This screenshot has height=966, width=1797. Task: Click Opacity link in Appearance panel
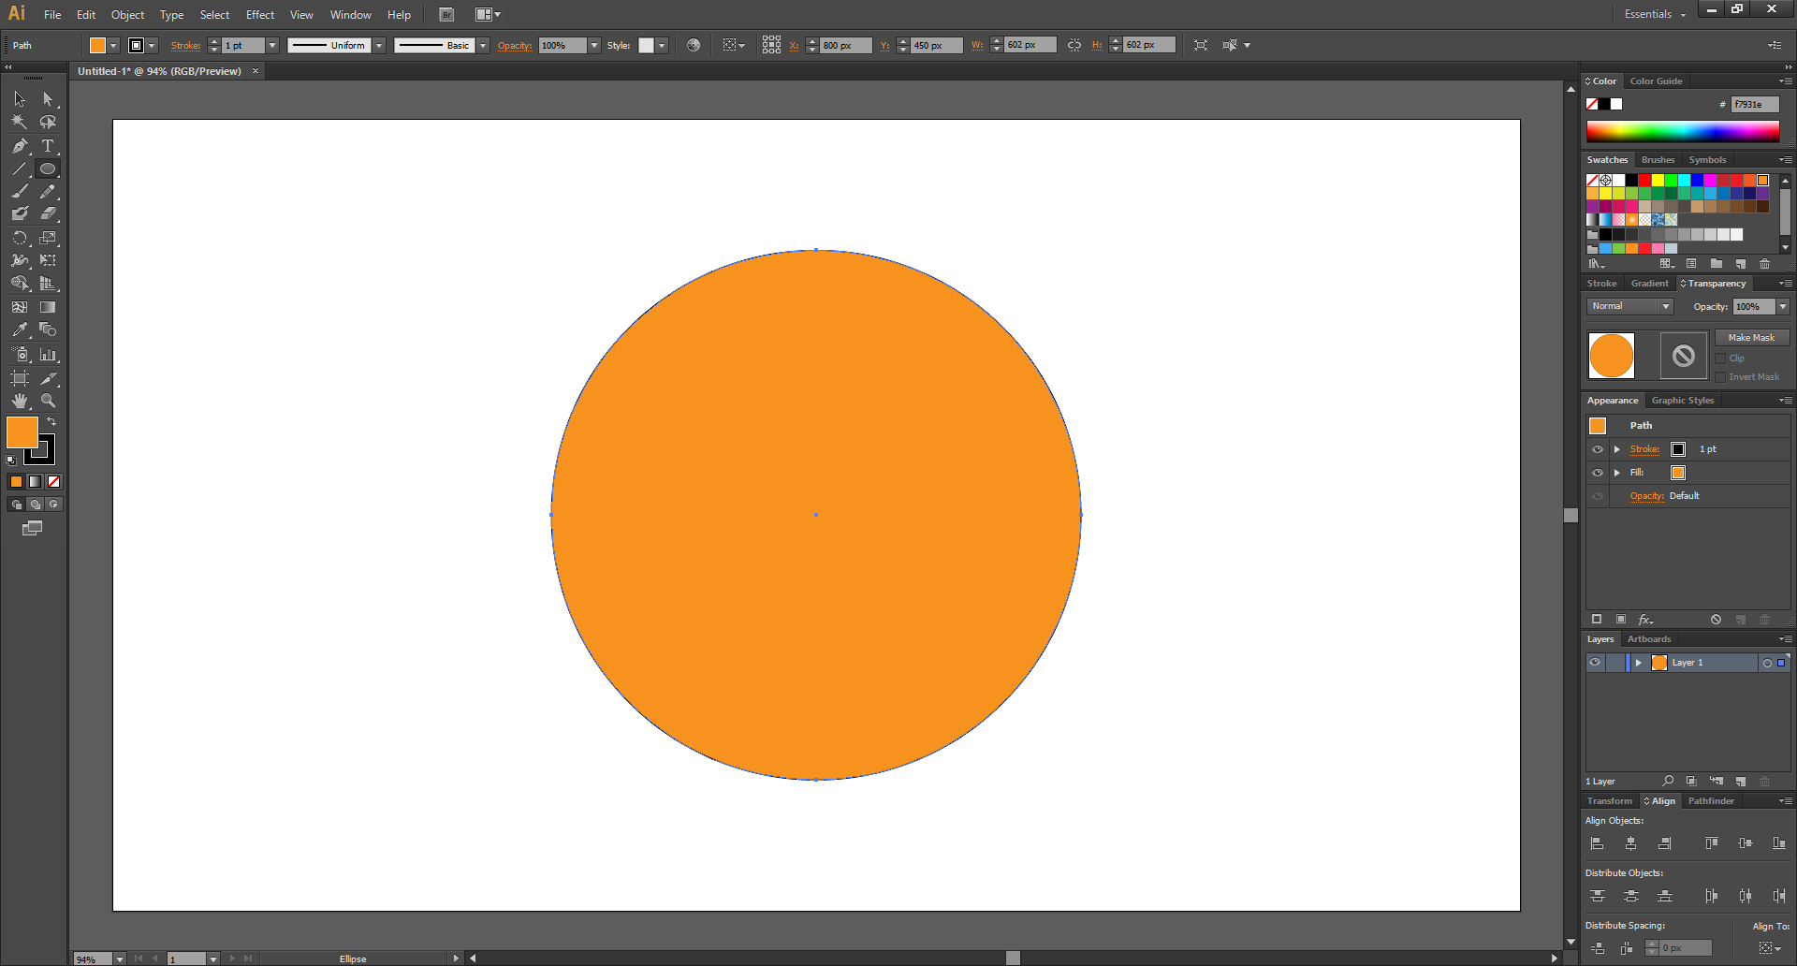click(1647, 496)
